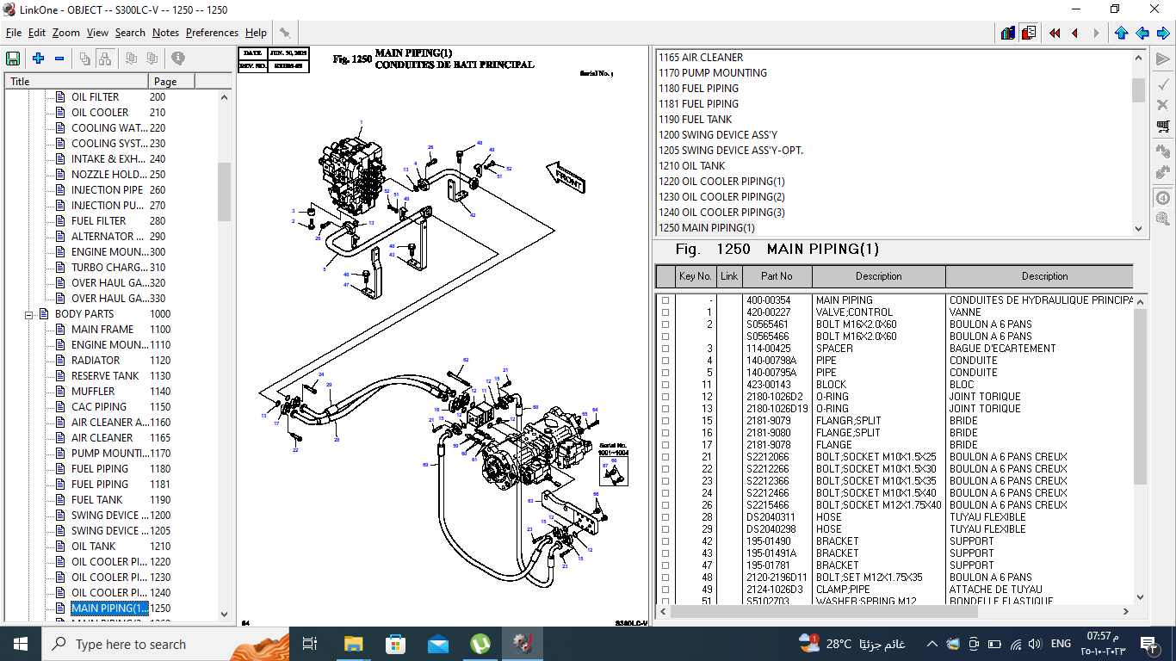Open the File menu
Image resolution: width=1176 pixels, height=661 pixels.
14,33
